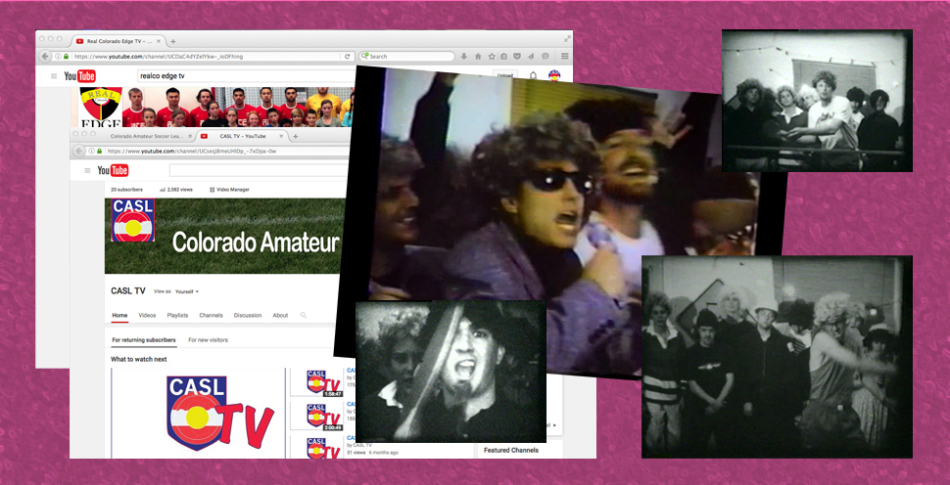Search within CASL TV channel magnifier icon
This screenshot has width=950, height=485.
point(304,315)
